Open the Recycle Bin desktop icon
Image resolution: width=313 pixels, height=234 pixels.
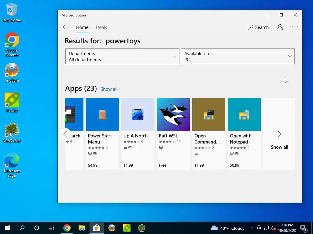coord(12,12)
